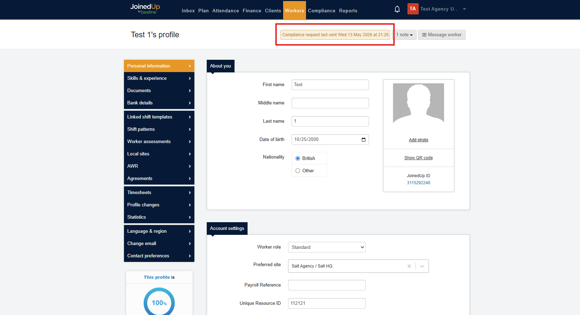Open Documents section
580x315 pixels.
click(x=159, y=91)
